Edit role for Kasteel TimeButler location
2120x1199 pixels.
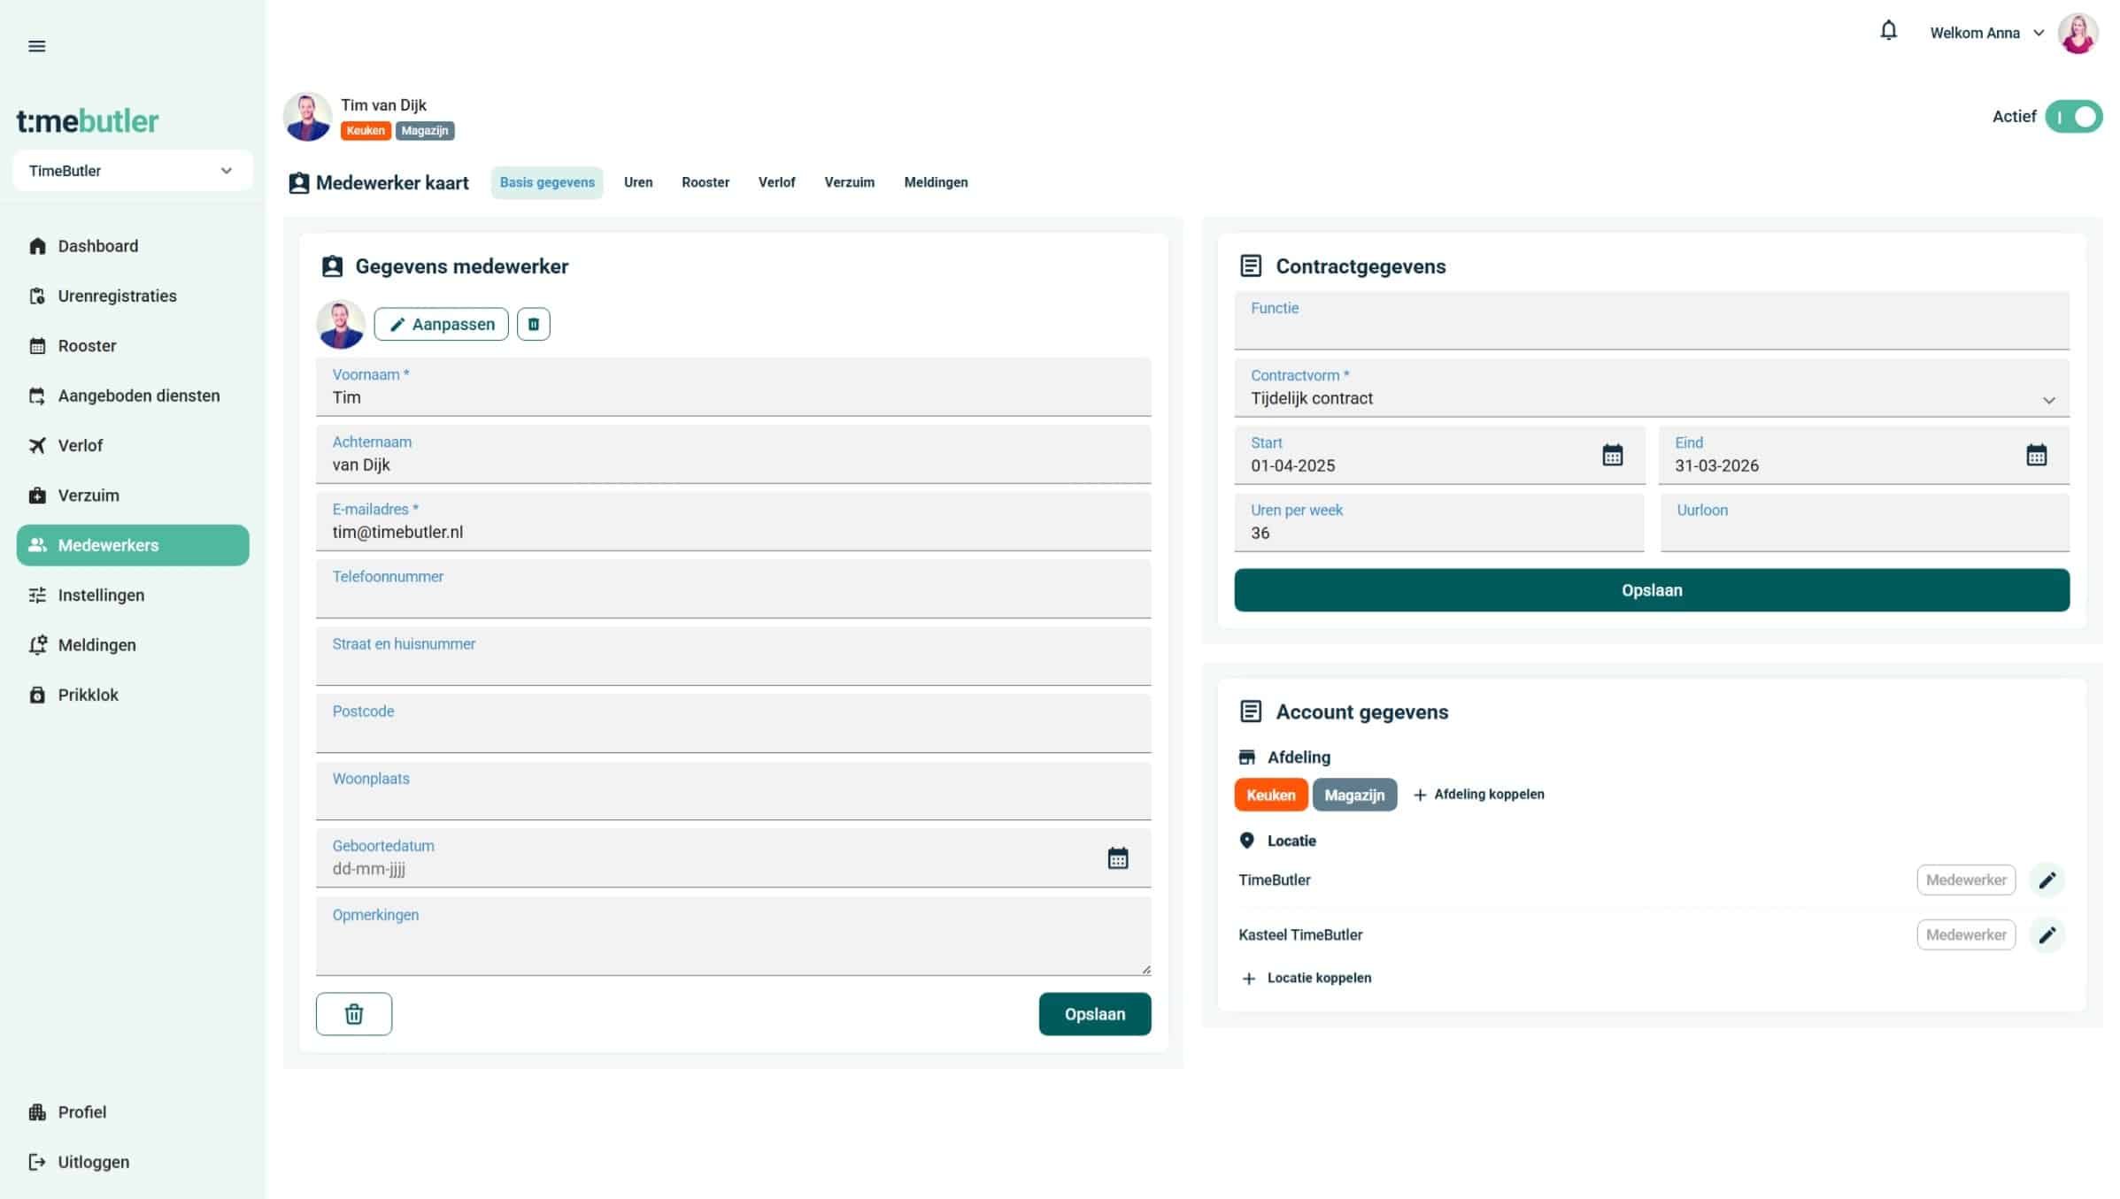pyautogui.click(x=2047, y=934)
